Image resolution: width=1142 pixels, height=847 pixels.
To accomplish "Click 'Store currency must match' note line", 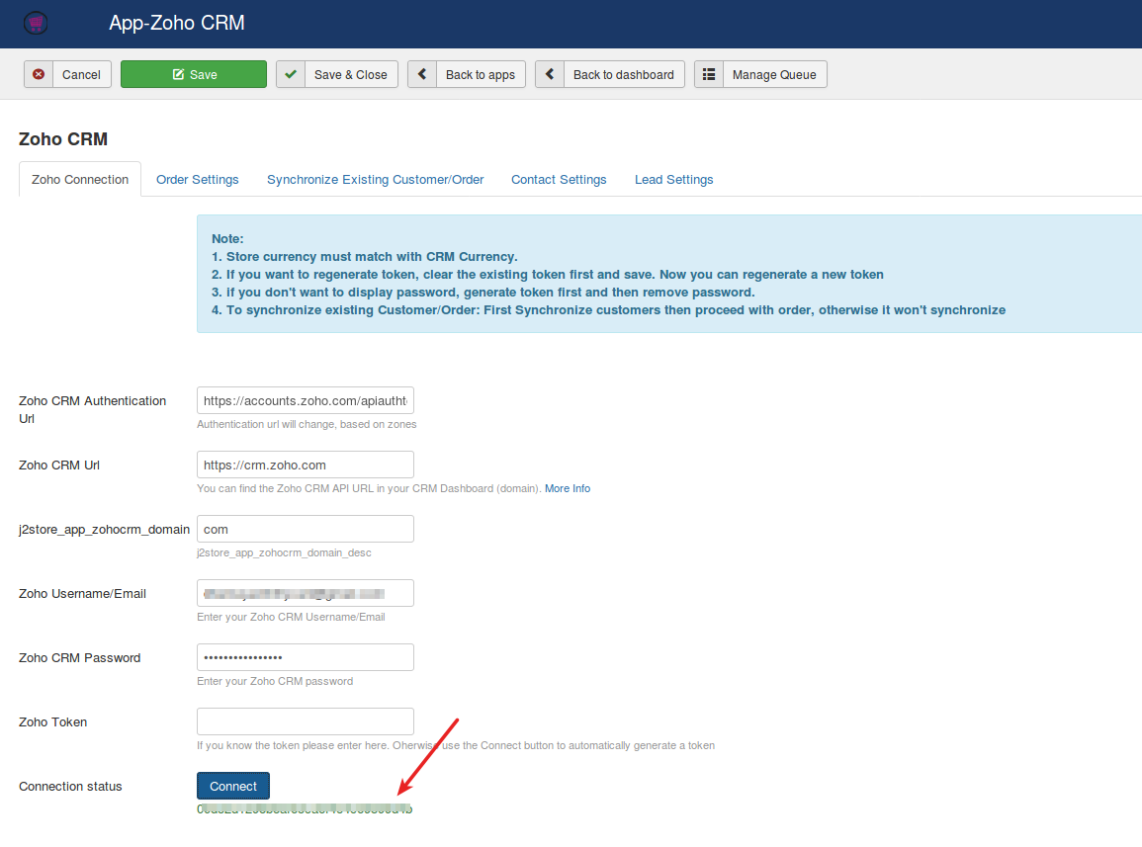I will point(364,256).
